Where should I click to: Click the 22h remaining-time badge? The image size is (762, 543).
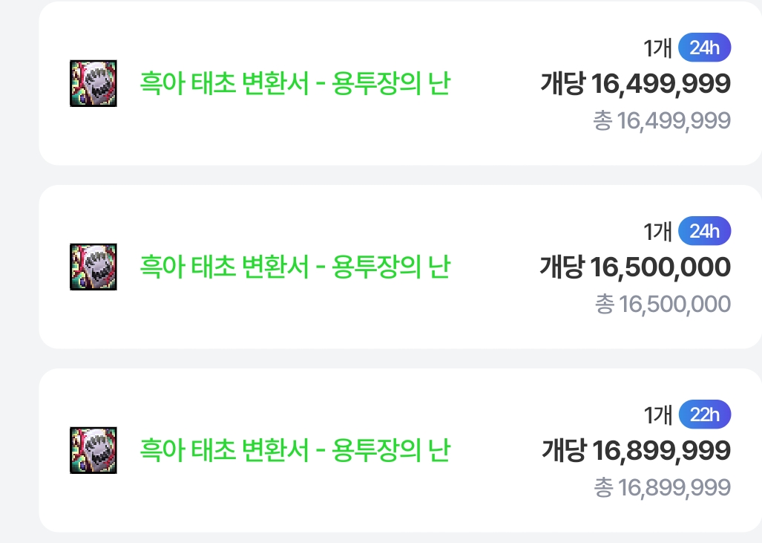coord(704,415)
